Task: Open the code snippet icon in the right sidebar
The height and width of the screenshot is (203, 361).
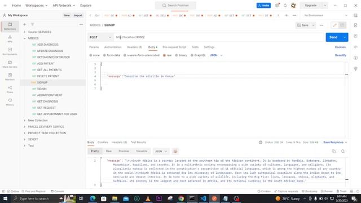Action: [355, 47]
